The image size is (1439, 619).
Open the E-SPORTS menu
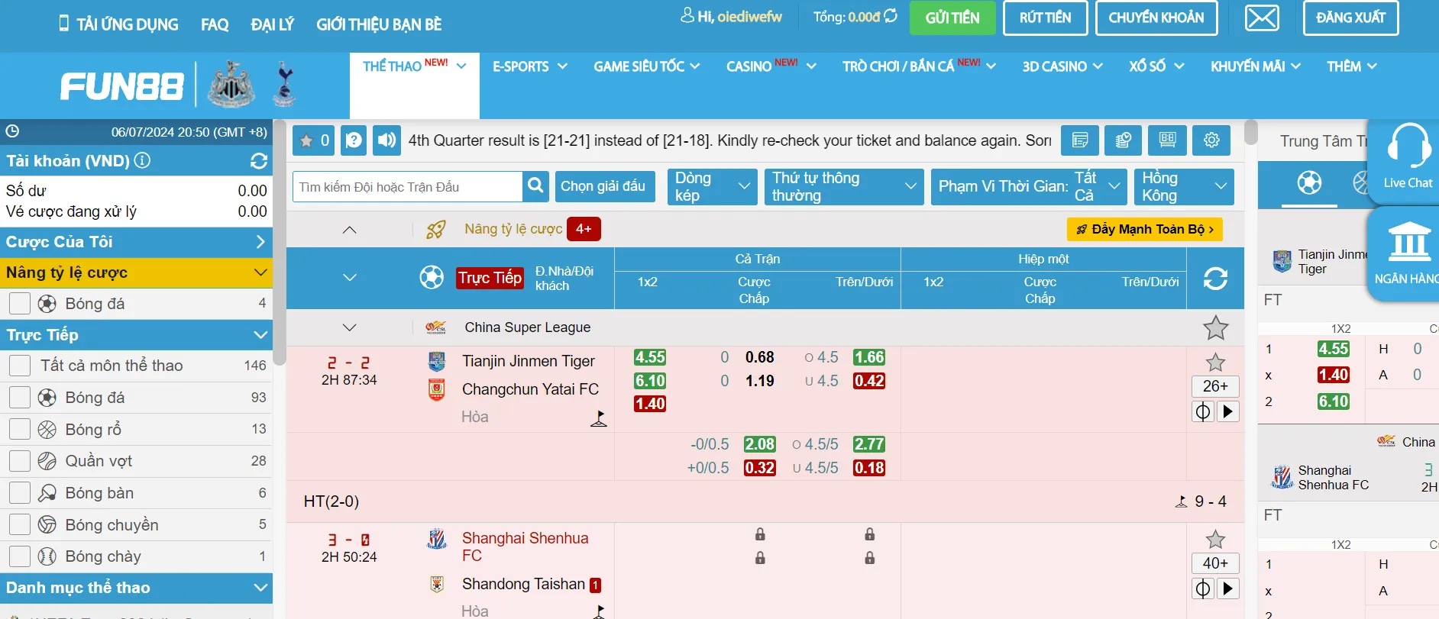click(530, 66)
